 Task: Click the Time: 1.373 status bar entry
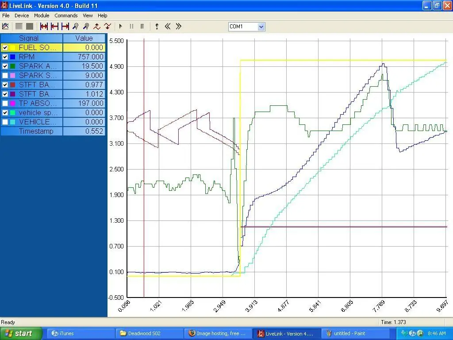point(393,322)
